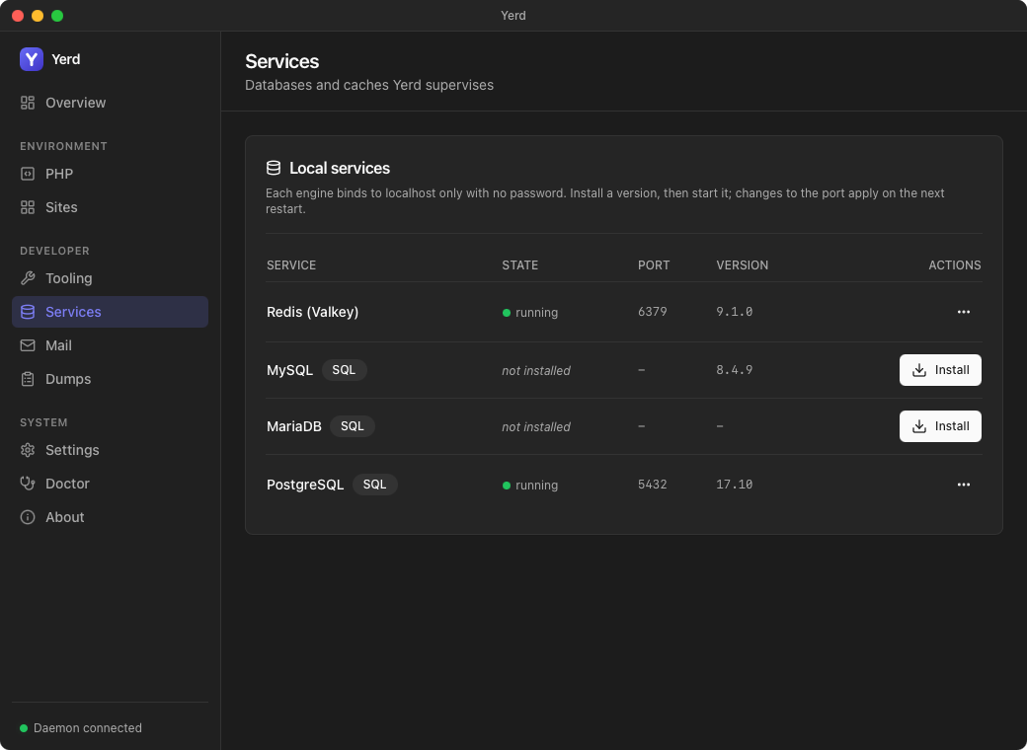This screenshot has width=1027, height=750.
Task: Click the Yerd logo icon in sidebar
Action: click(x=32, y=59)
